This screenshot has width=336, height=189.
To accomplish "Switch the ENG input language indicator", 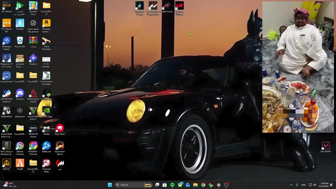I will (303, 185).
